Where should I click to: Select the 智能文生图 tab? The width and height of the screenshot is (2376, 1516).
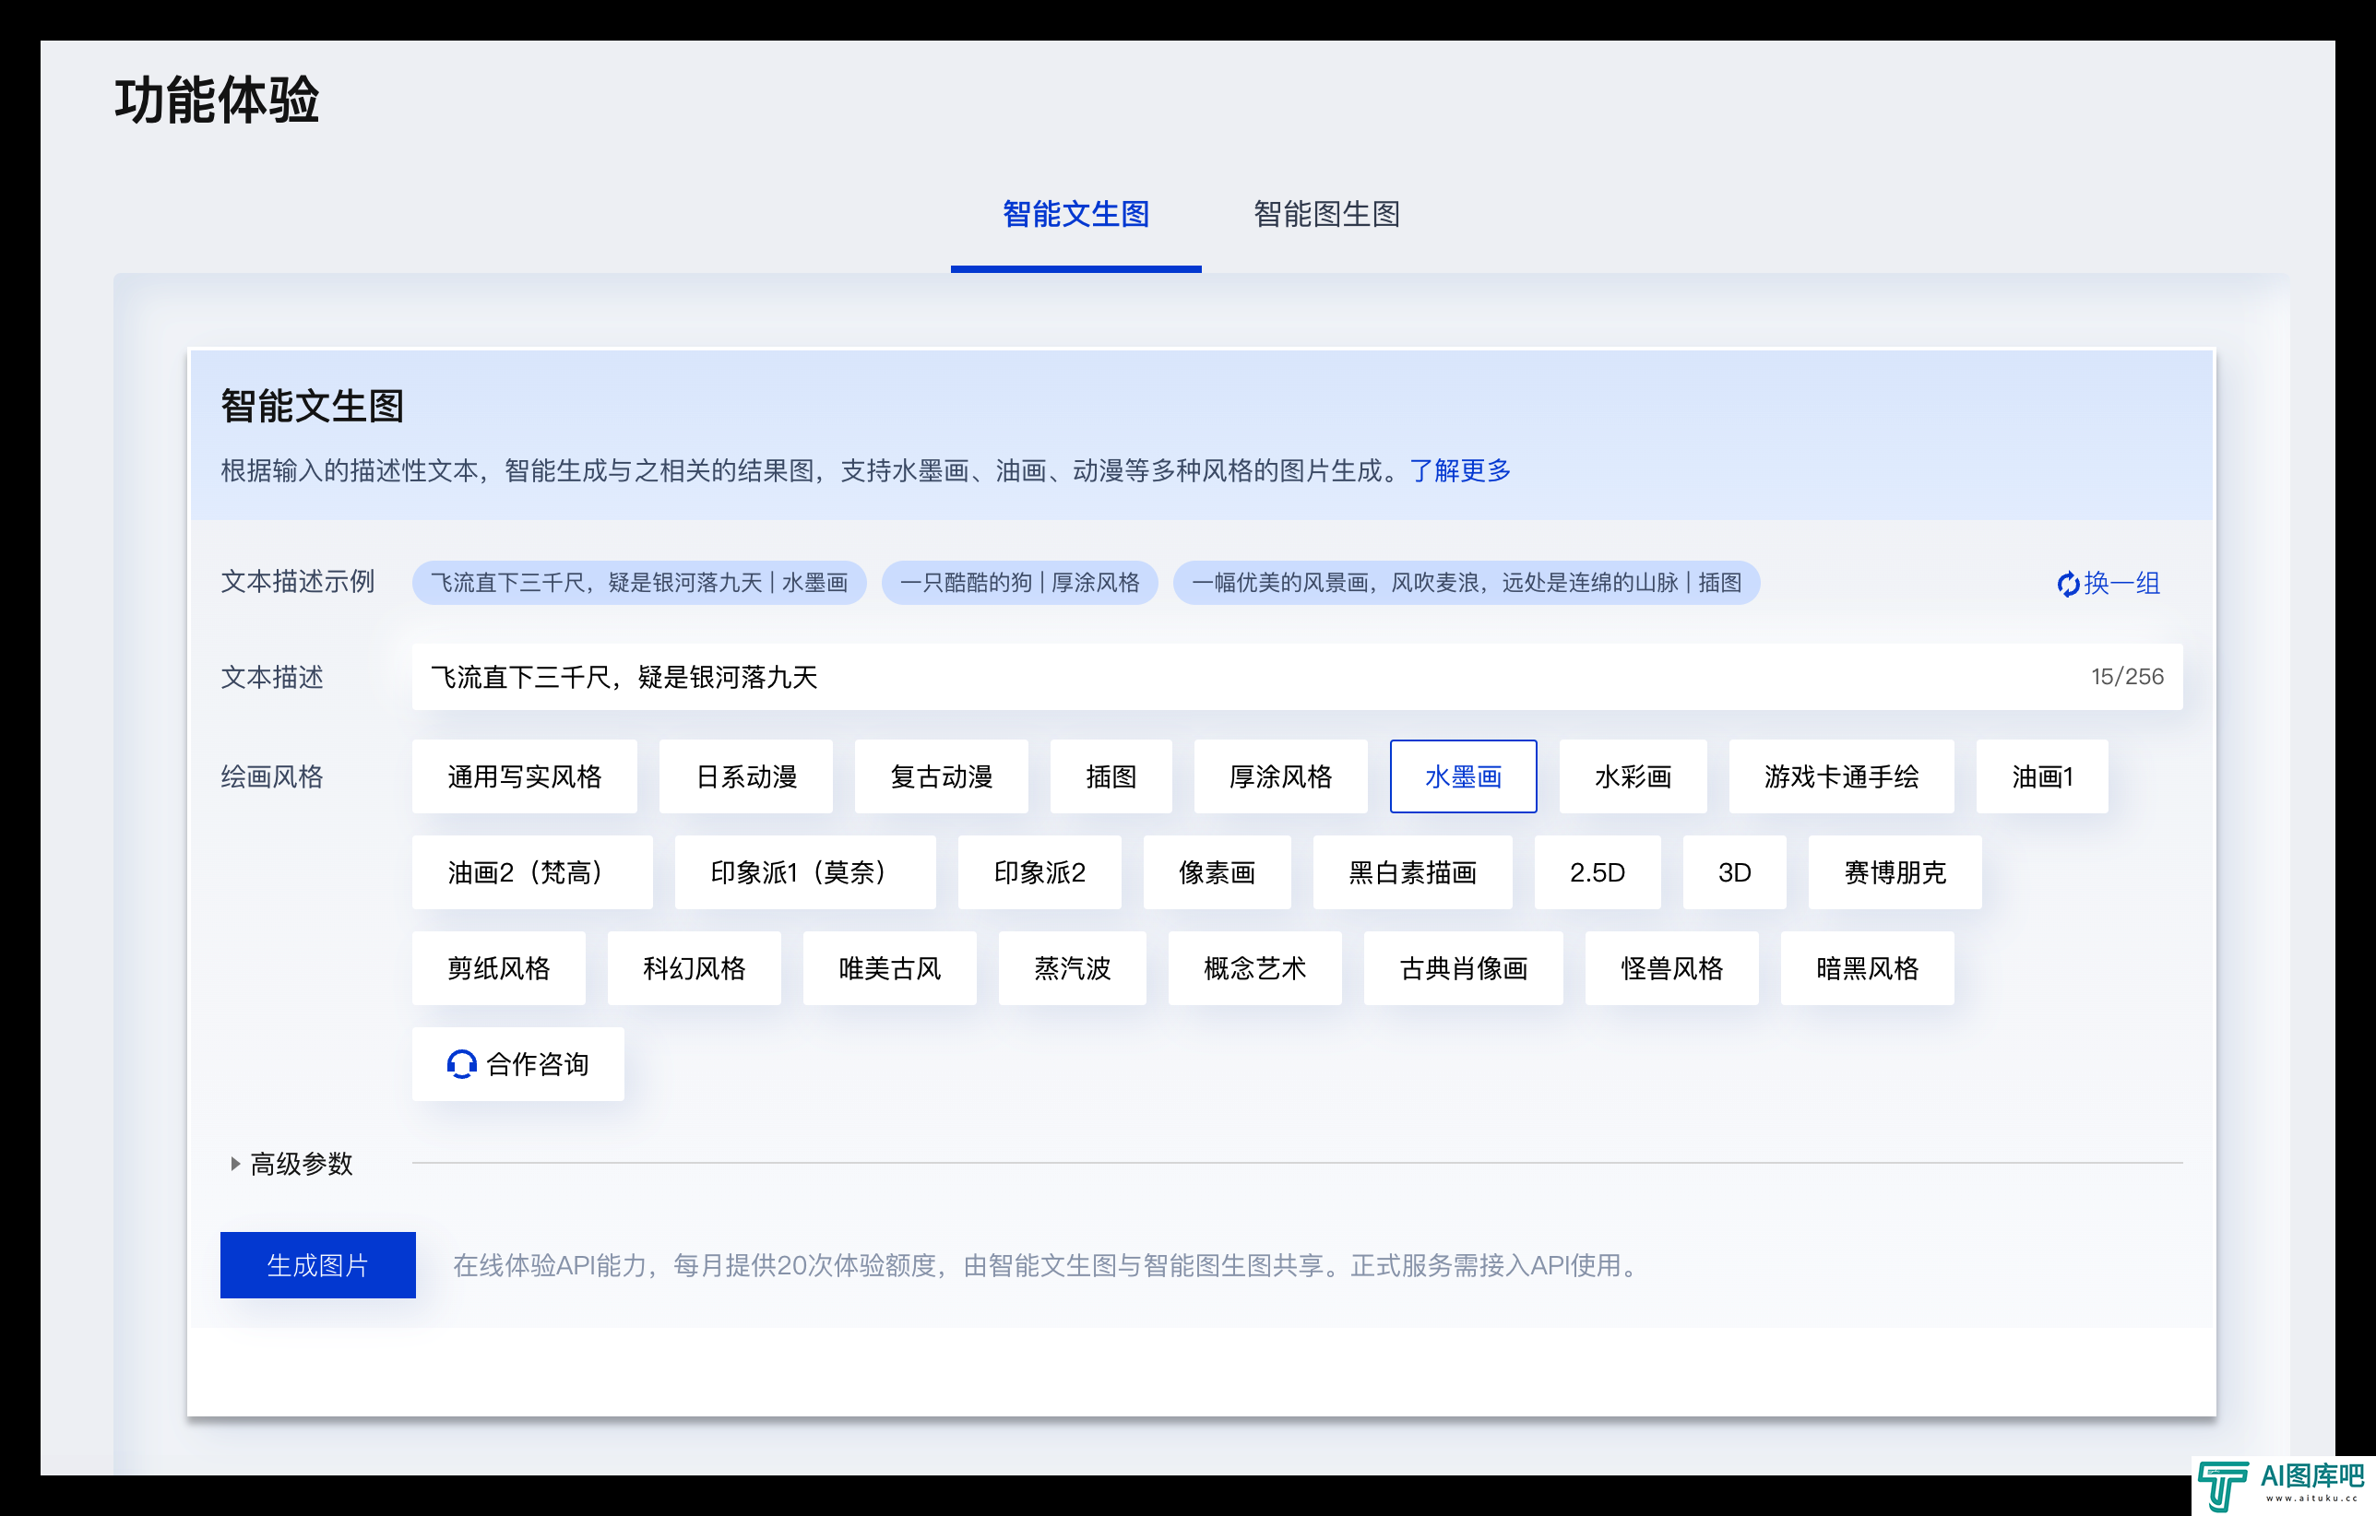point(1075,214)
